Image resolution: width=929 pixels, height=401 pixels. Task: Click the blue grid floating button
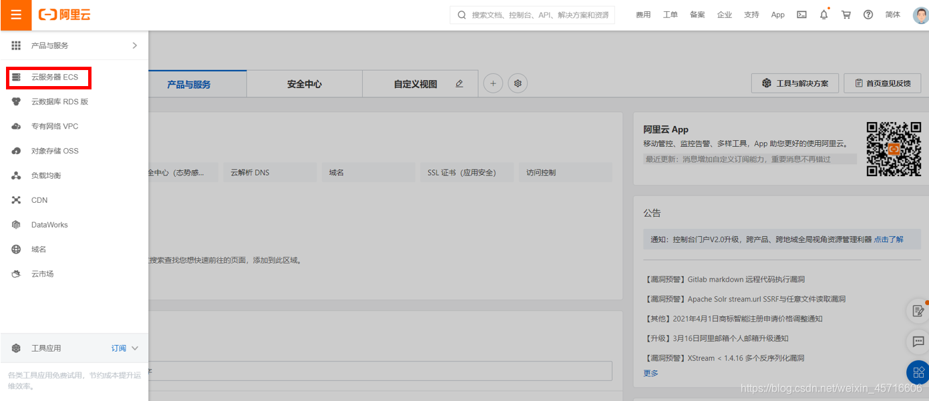click(x=918, y=372)
